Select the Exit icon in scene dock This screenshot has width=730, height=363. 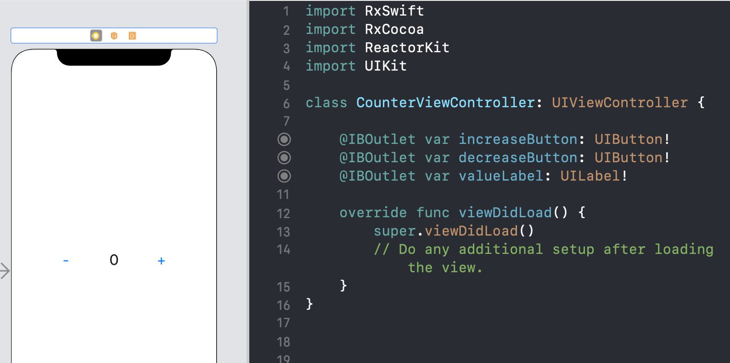132,36
